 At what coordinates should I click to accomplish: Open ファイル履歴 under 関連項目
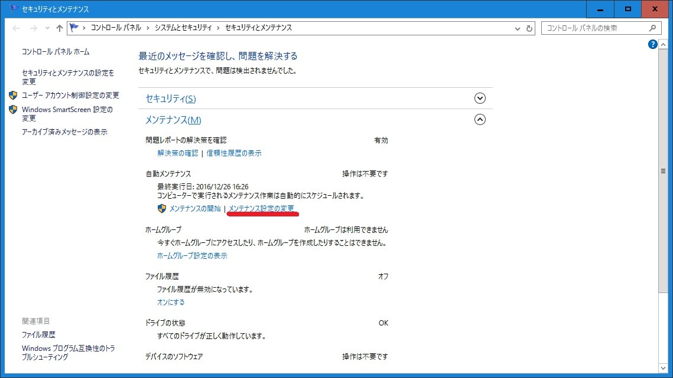tap(38, 335)
